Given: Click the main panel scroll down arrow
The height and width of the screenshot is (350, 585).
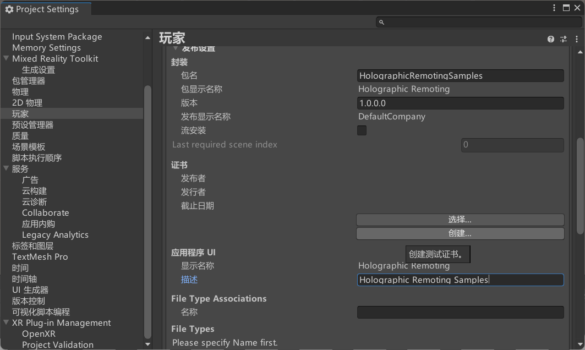Looking at the screenshot, I should (580, 344).
